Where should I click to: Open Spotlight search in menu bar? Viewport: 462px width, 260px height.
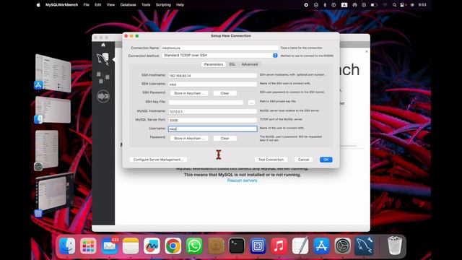pos(394,5)
